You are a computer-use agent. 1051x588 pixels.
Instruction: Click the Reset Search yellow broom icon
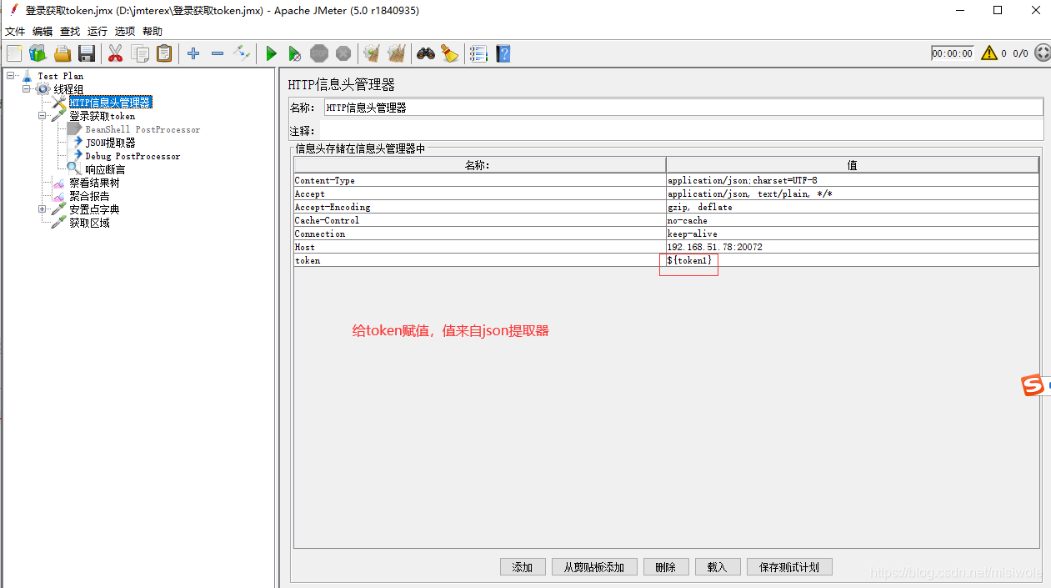(x=450, y=53)
